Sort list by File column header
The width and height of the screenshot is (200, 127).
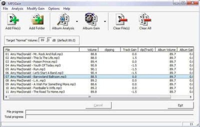click(42, 50)
